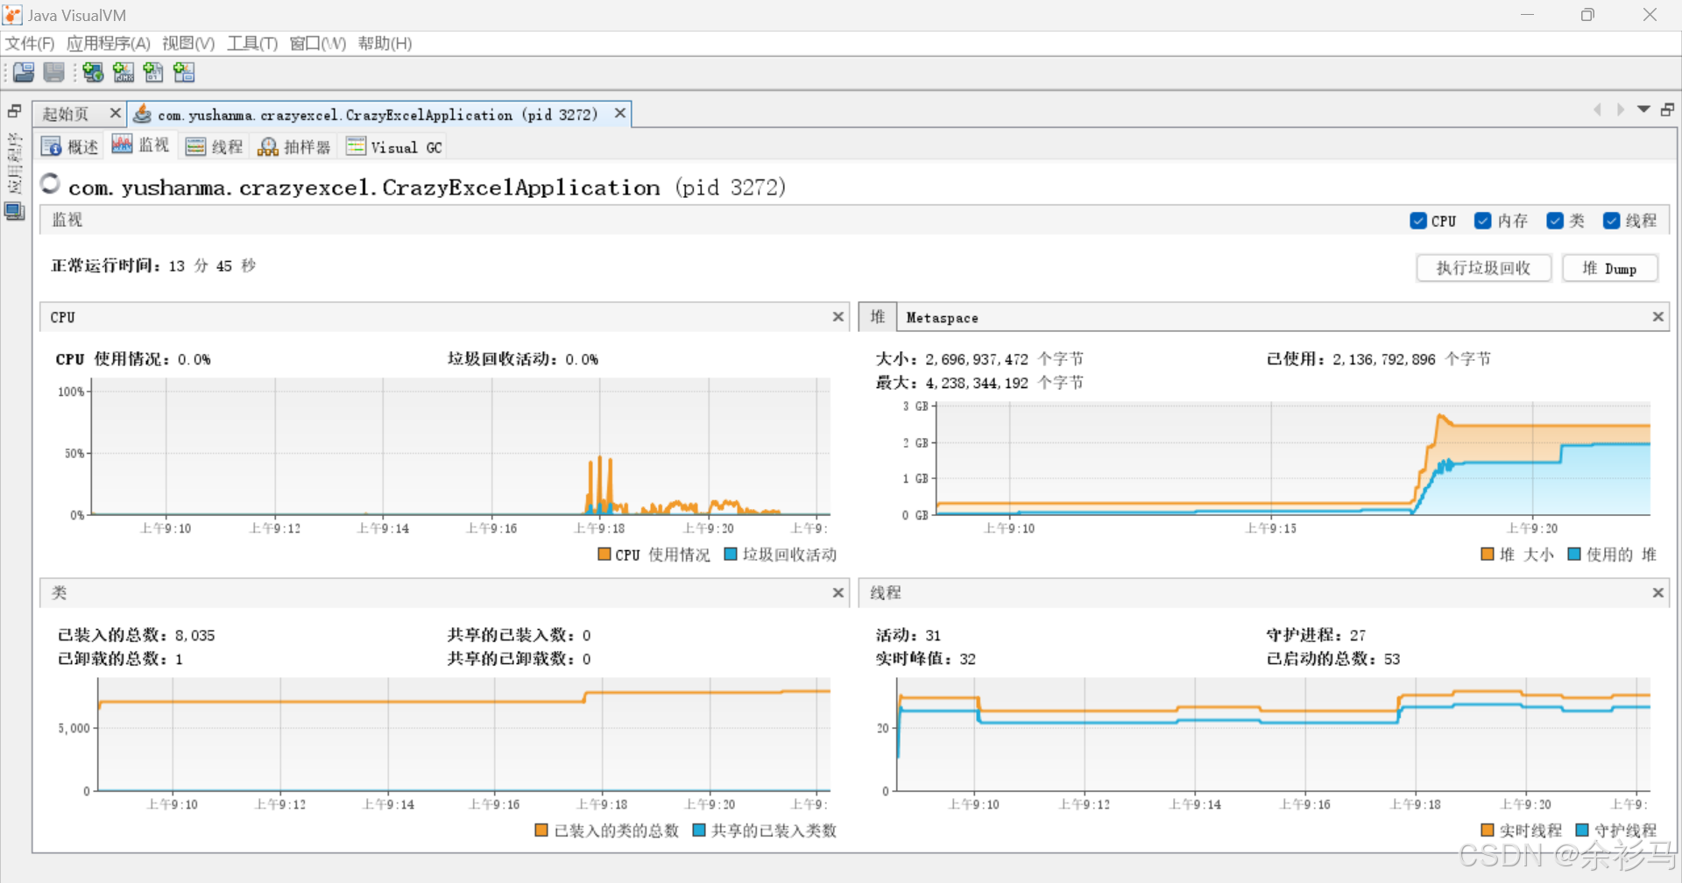Close the 类 classes chart panel
The width and height of the screenshot is (1682, 883).
click(x=838, y=592)
